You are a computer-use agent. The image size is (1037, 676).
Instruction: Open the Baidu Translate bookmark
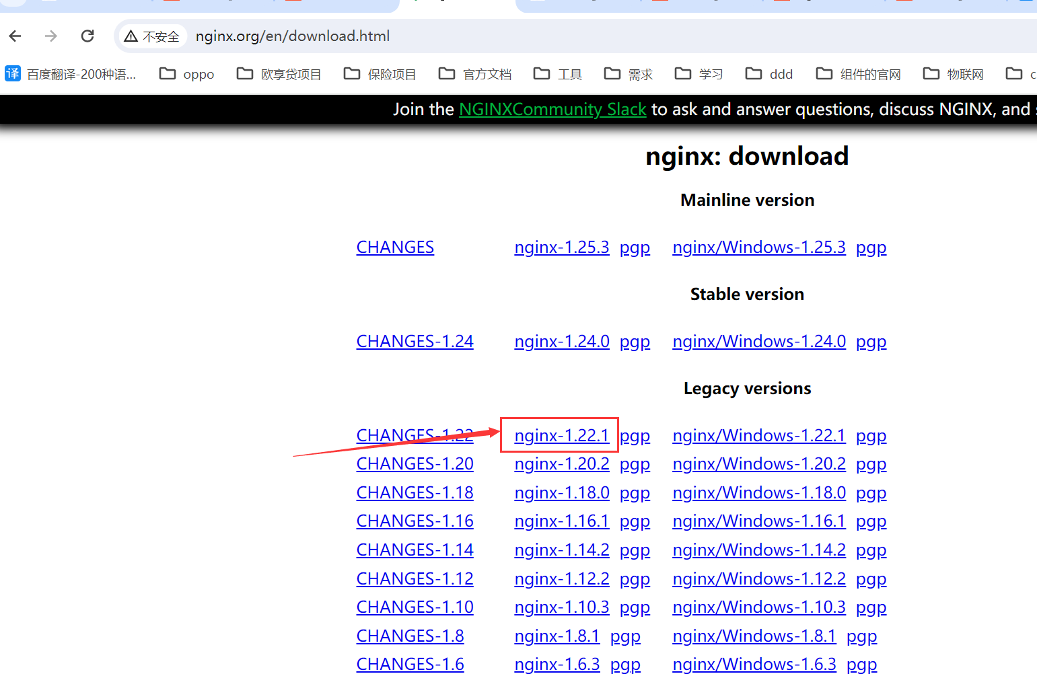pyautogui.click(x=70, y=74)
